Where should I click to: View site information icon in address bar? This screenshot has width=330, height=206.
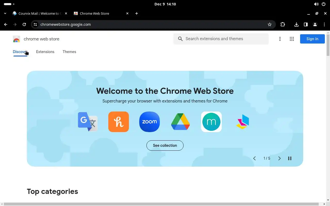coord(36,24)
